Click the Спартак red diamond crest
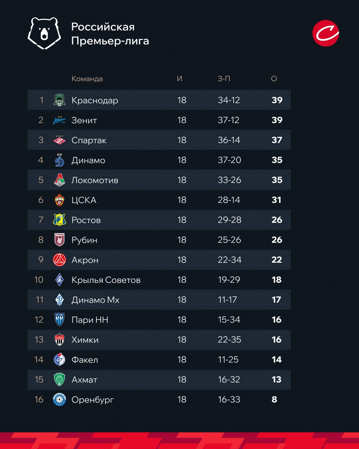This screenshot has width=359, height=449. point(60,140)
